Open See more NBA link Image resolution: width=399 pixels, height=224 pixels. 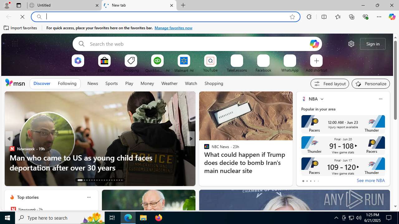(371, 180)
